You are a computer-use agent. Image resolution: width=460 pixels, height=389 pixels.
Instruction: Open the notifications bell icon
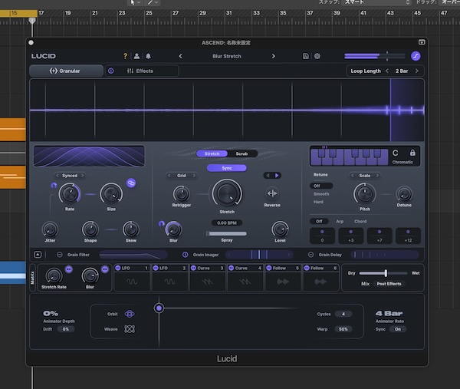[x=148, y=56]
